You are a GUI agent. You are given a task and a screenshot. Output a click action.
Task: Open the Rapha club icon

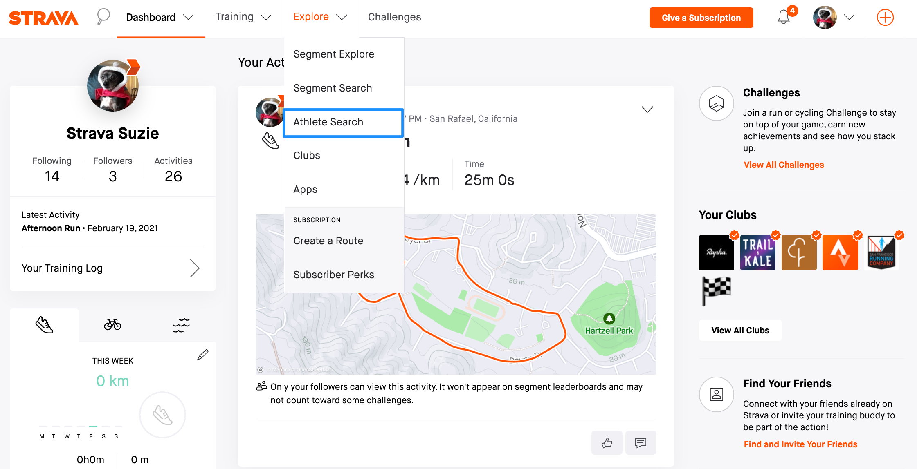(x=717, y=252)
